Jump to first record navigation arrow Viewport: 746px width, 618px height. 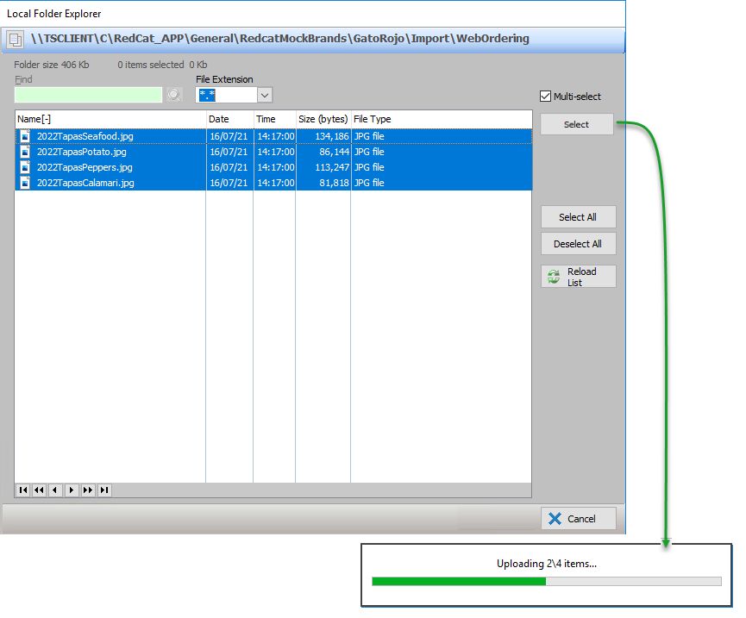(x=22, y=490)
